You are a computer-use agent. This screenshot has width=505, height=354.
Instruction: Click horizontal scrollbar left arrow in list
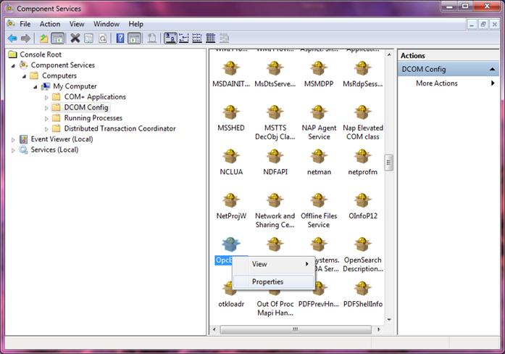214,329
